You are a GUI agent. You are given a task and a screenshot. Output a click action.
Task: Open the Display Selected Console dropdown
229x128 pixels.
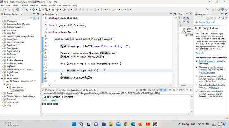(x=177, y=90)
